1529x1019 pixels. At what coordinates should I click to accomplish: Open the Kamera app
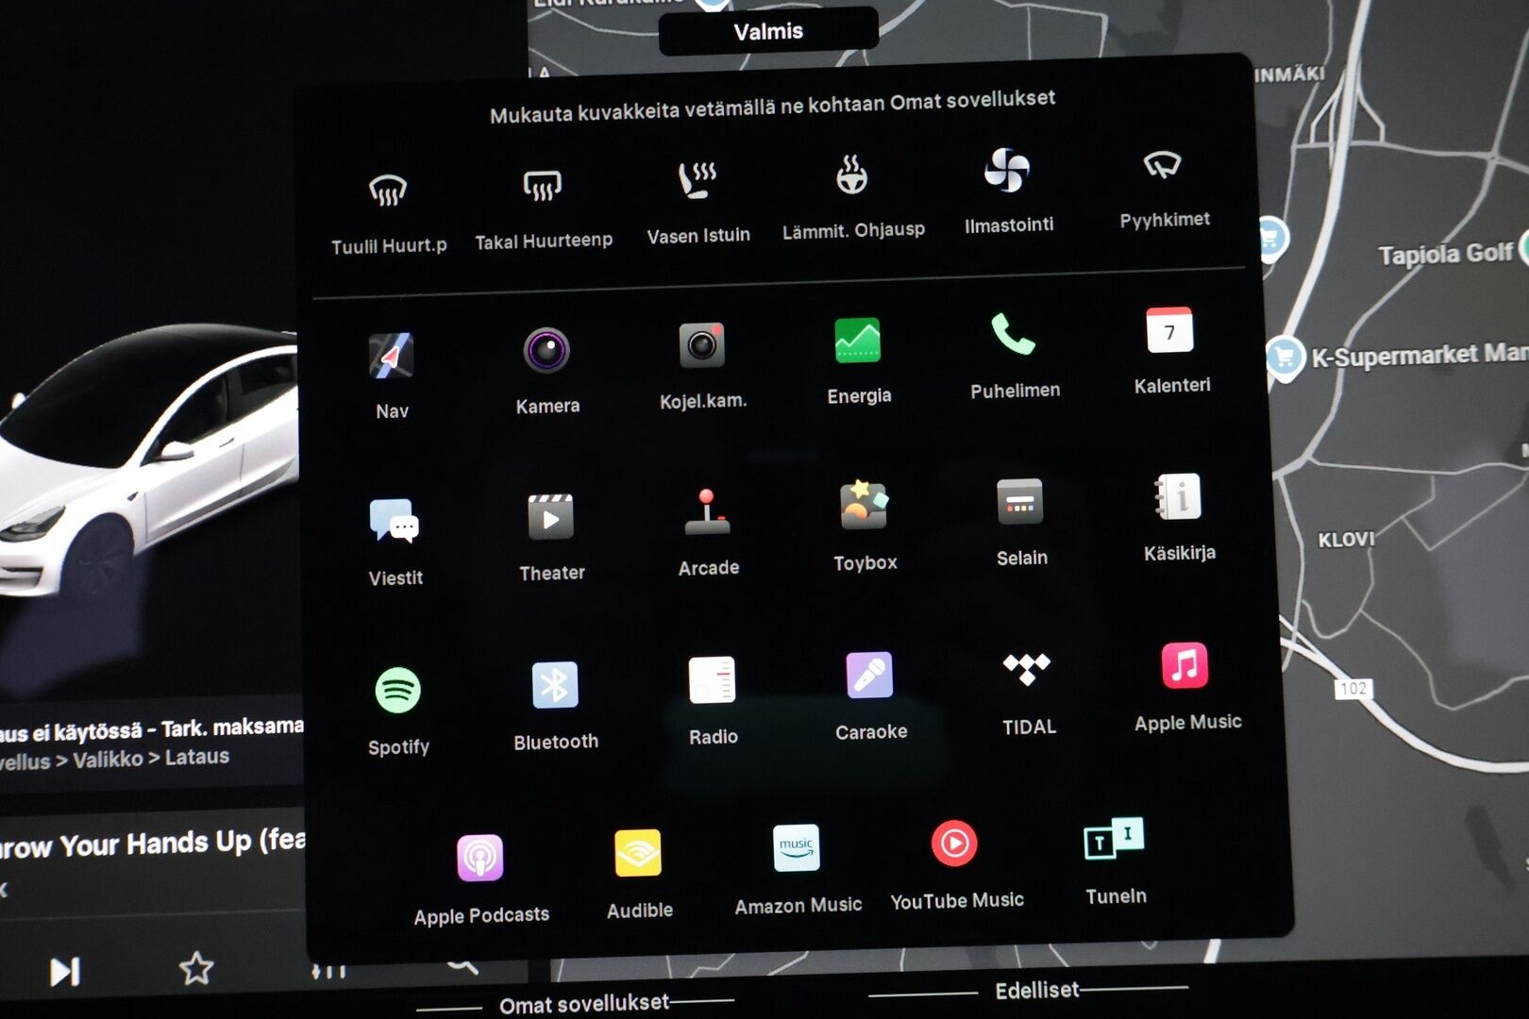click(x=546, y=351)
